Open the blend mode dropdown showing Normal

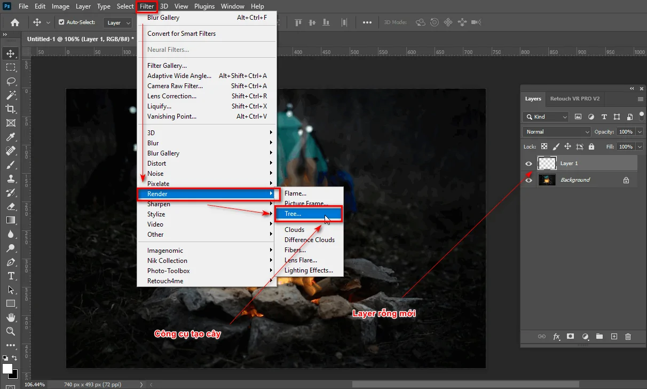(555, 131)
